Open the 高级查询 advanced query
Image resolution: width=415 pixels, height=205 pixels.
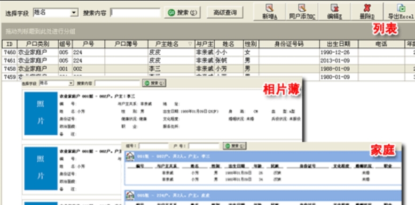coord(225,12)
